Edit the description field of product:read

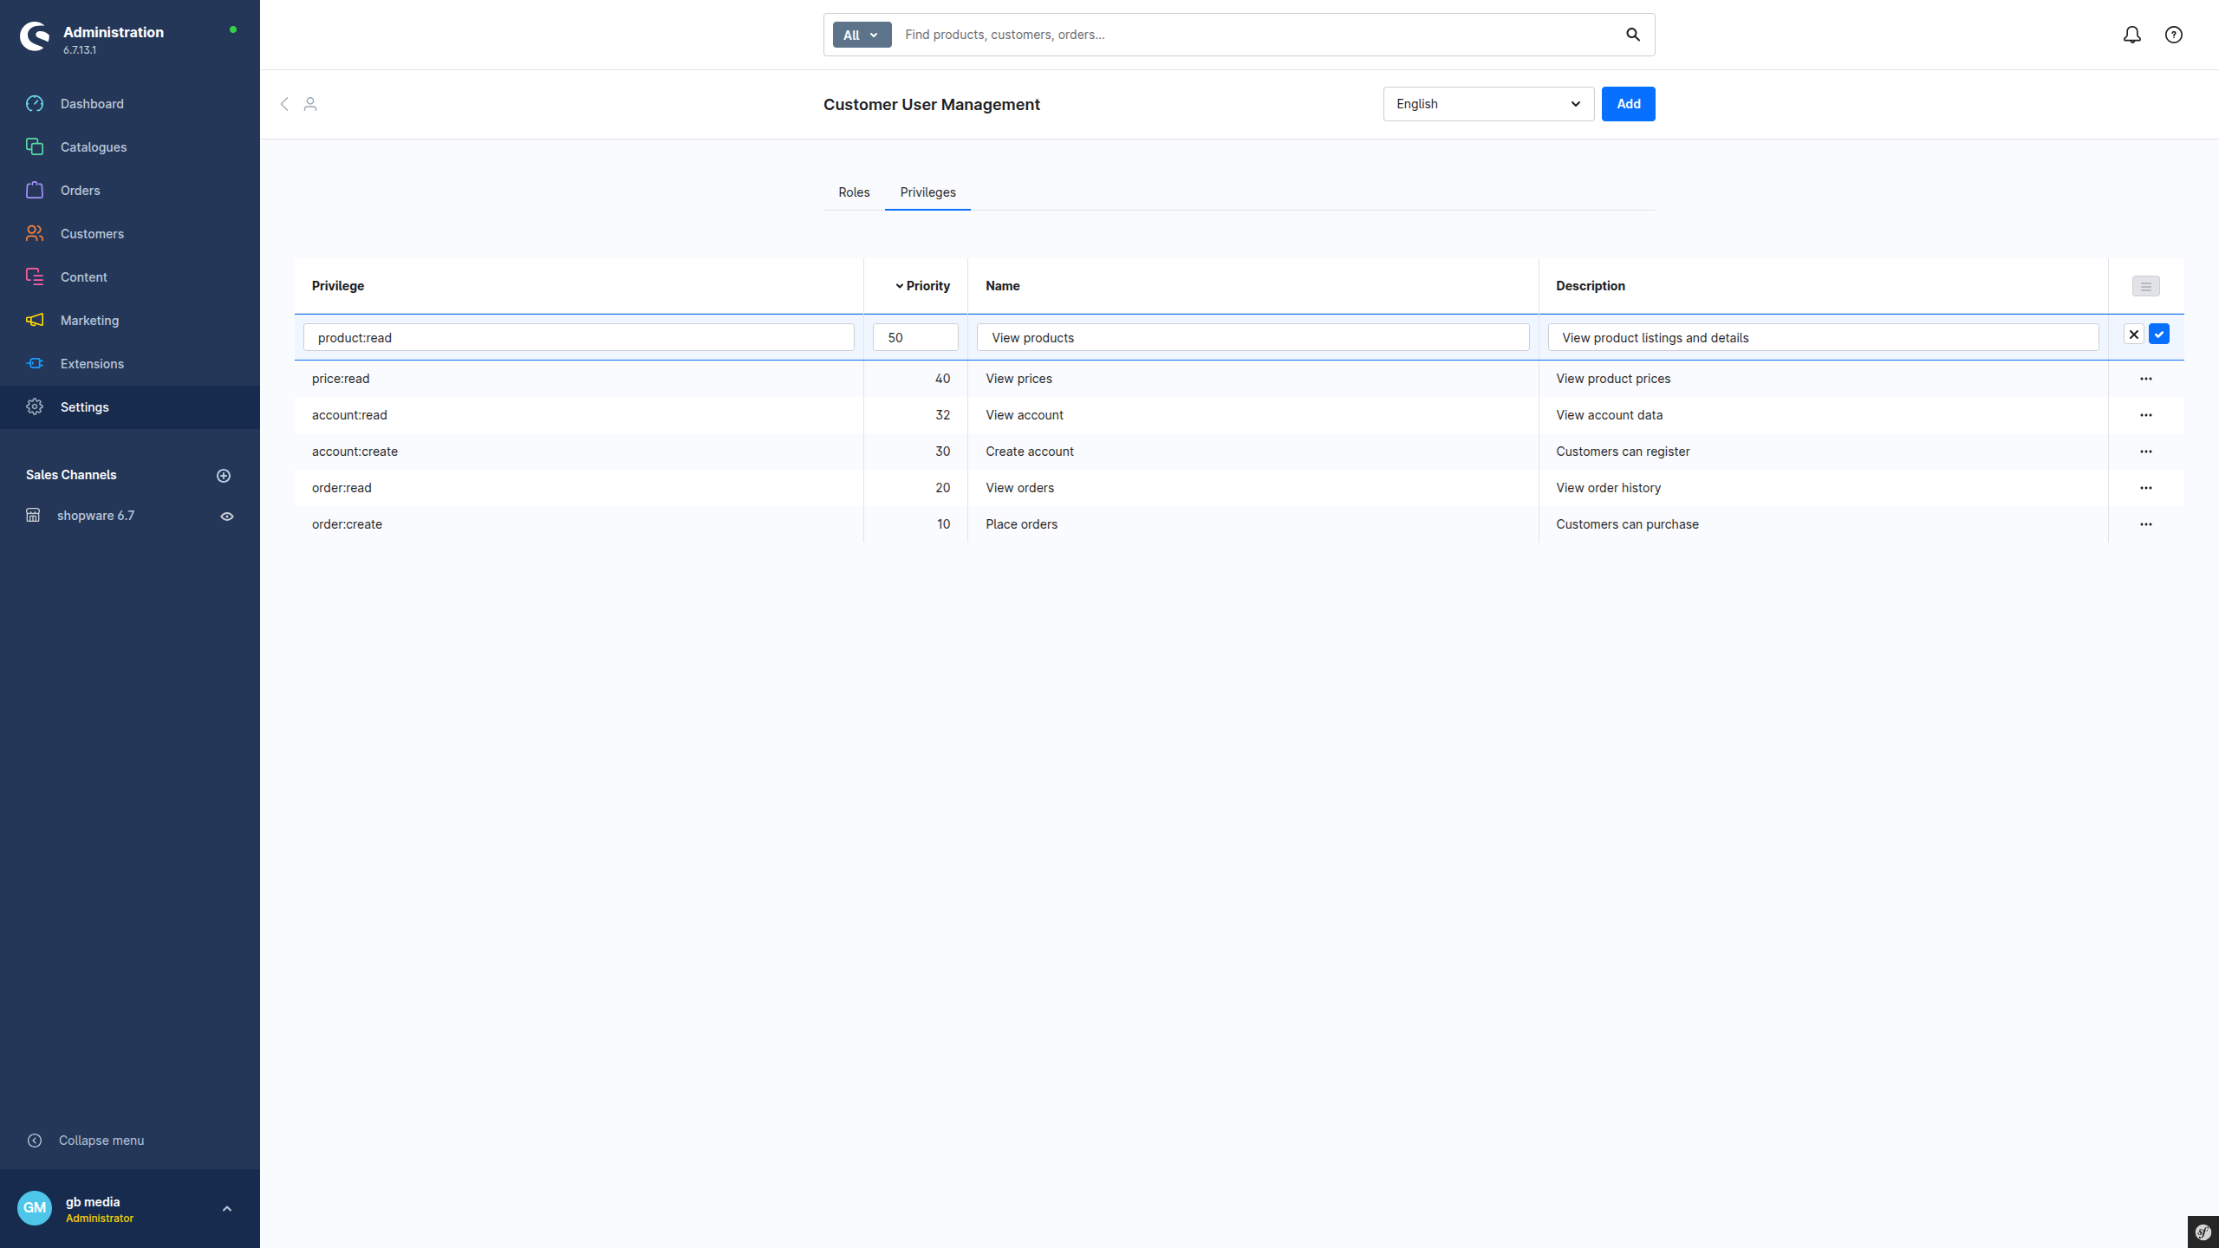[x=1824, y=338]
